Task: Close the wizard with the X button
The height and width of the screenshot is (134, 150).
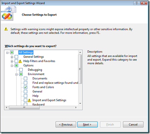Action: click(144, 3)
